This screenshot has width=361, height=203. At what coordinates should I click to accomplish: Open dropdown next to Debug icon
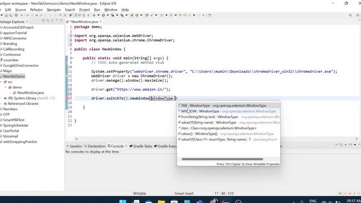(98, 15)
